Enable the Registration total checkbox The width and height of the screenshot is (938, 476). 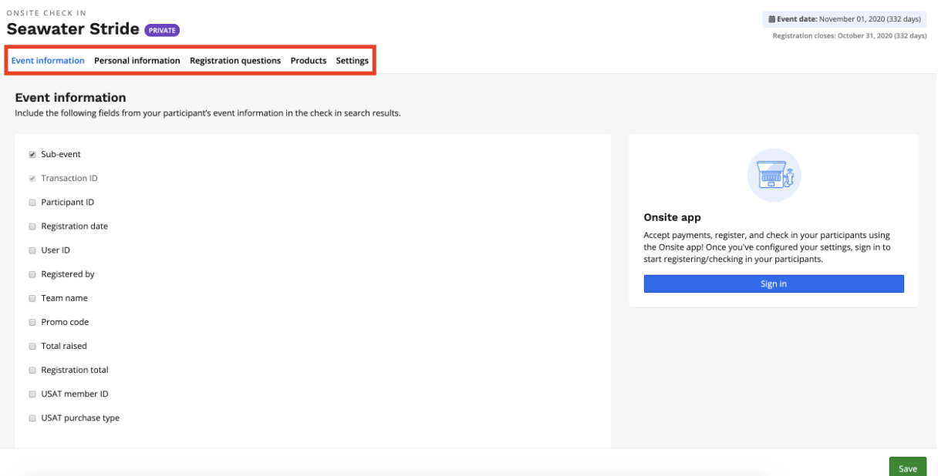tap(32, 370)
